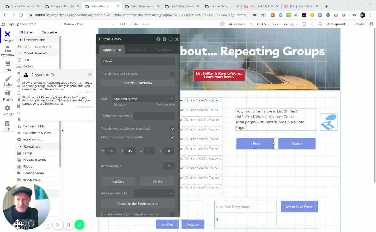This screenshot has width=376, height=232.
Task: Open the element info icon
Action: click(164, 39)
